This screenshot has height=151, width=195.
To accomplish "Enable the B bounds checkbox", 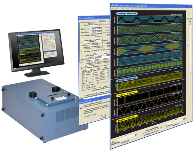I will 84,78.
